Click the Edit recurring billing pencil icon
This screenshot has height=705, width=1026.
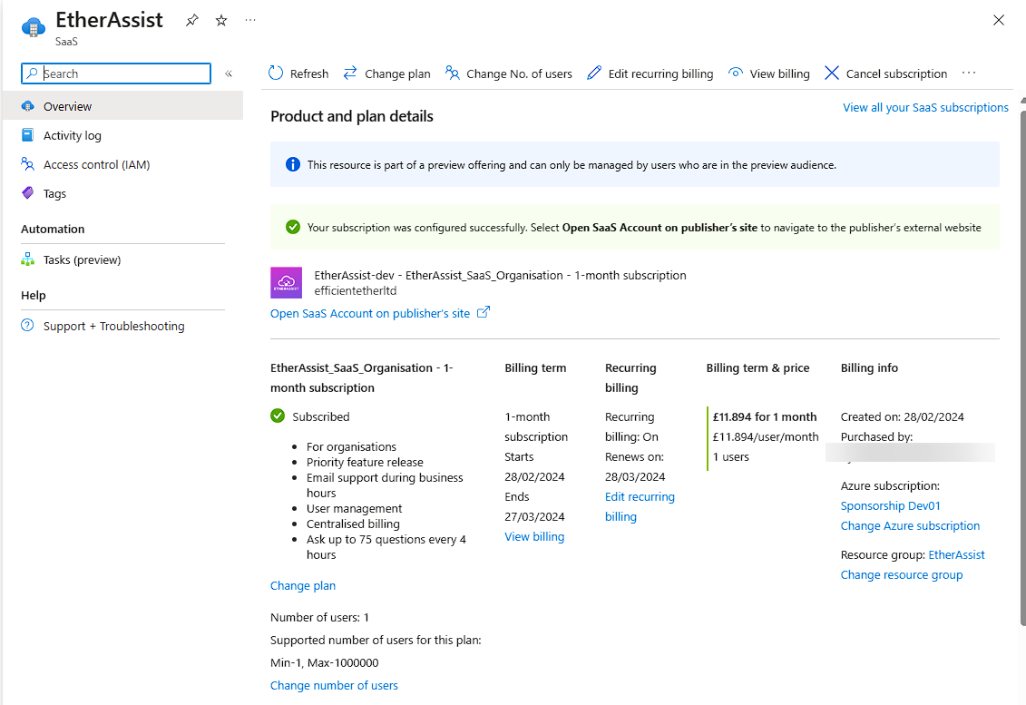click(x=593, y=73)
